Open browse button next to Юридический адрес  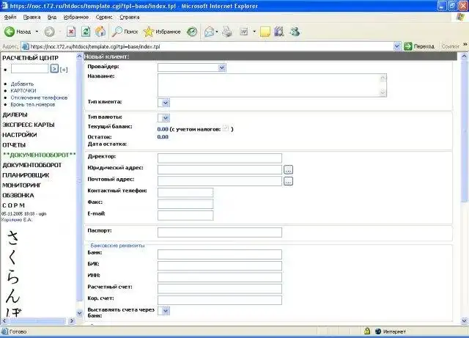pos(288,170)
